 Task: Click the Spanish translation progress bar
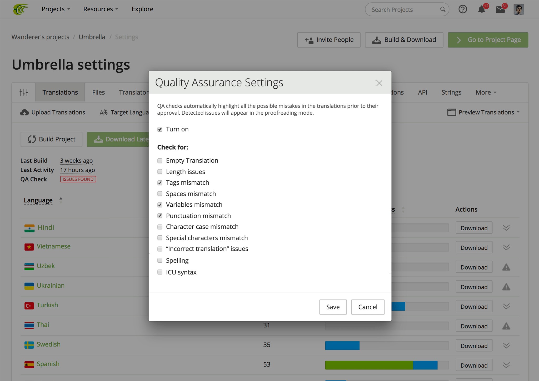387,365
